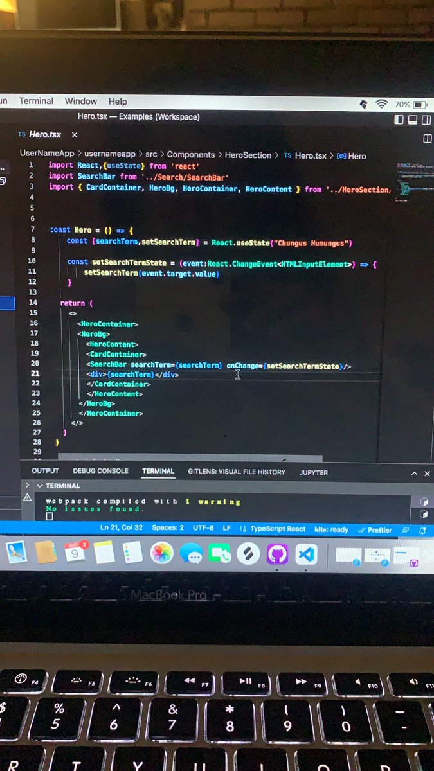Change line ending via LF
This screenshot has width=434, height=771.
click(227, 528)
